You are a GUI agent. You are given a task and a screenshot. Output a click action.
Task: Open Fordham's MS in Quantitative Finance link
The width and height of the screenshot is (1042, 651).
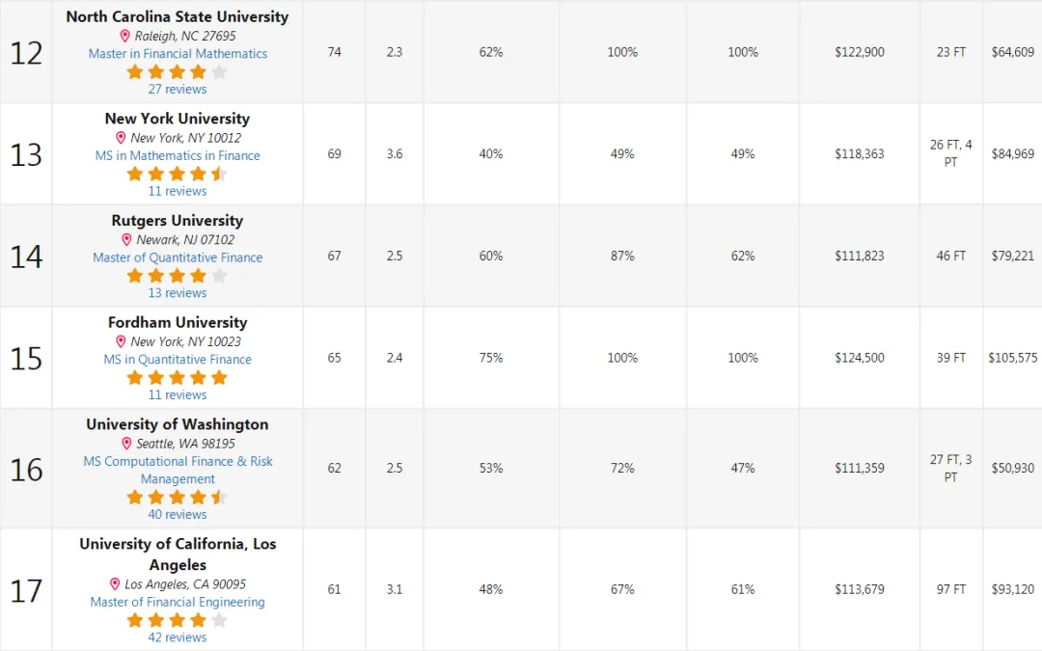point(178,360)
